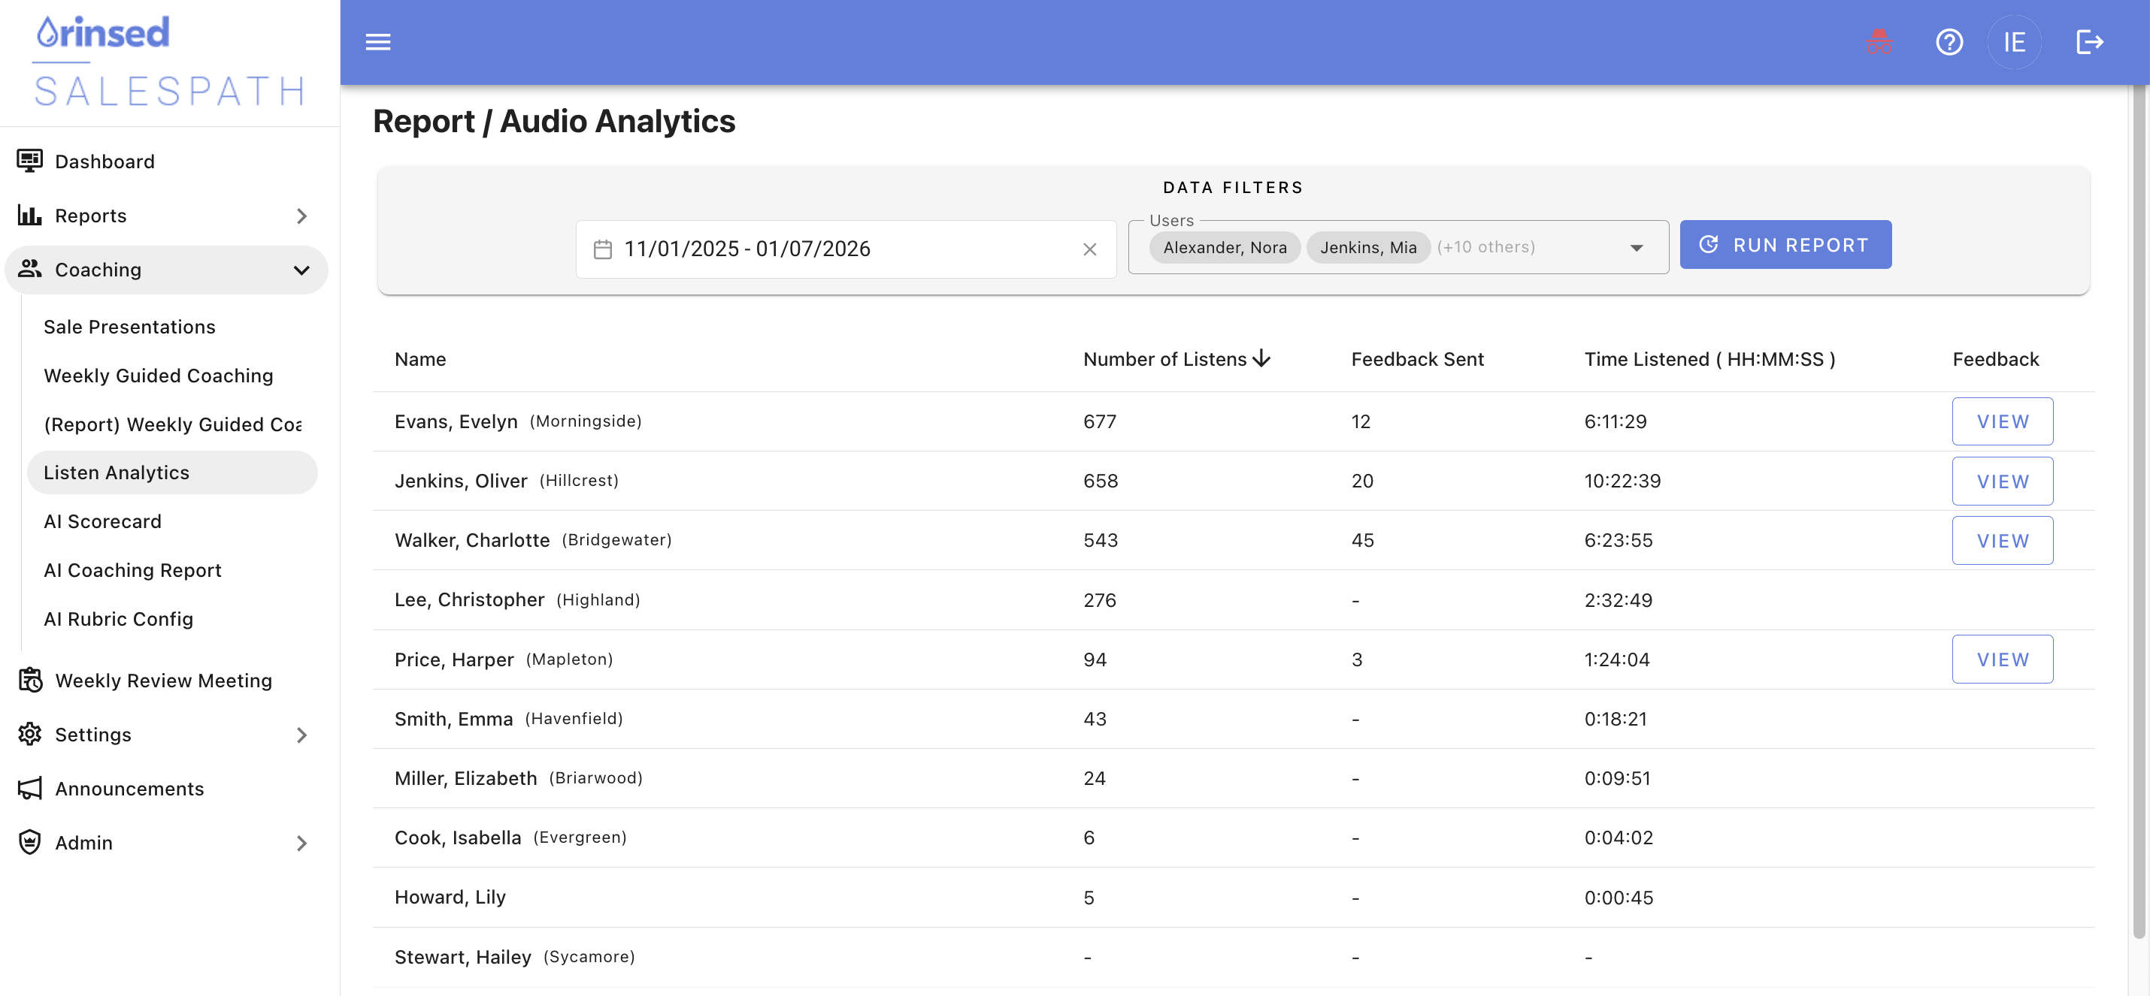This screenshot has height=996, width=2150.
Task: Click the calendar icon in date field
Action: 603,249
